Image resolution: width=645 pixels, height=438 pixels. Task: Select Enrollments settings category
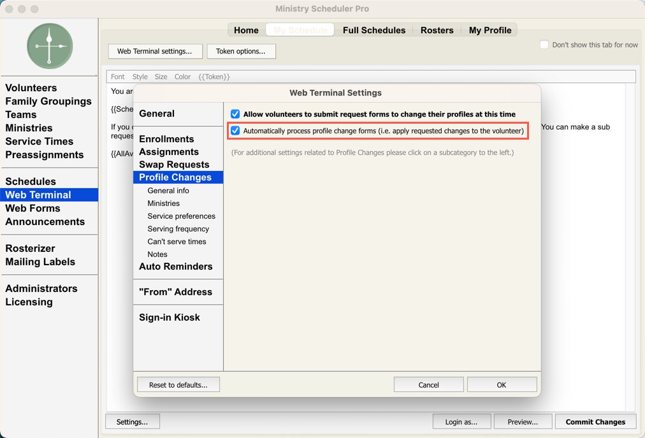[x=178, y=139]
